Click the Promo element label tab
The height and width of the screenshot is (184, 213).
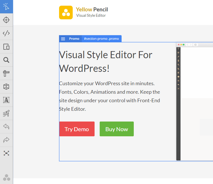(74, 39)
